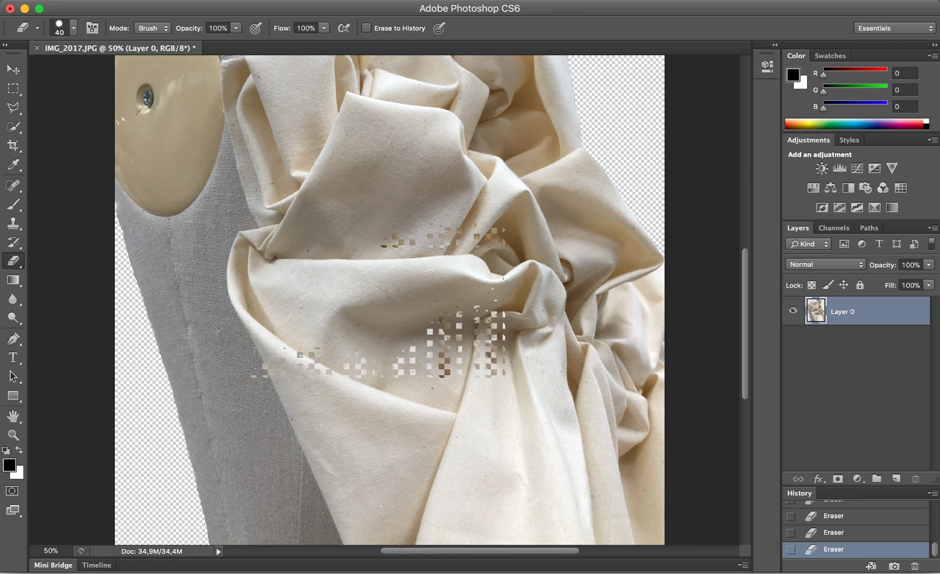Switch to the Channels tab
The width and height of the screenshot is (940, 574).
[x=834, y=227]
